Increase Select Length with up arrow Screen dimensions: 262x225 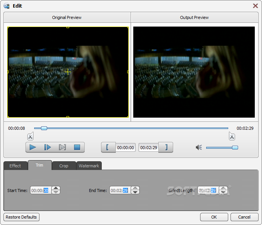(x=223, y=188)
